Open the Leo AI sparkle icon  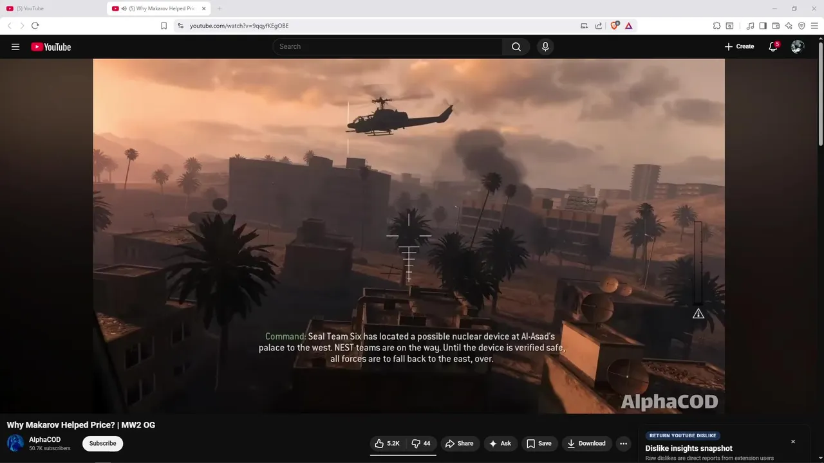(789, 26)
